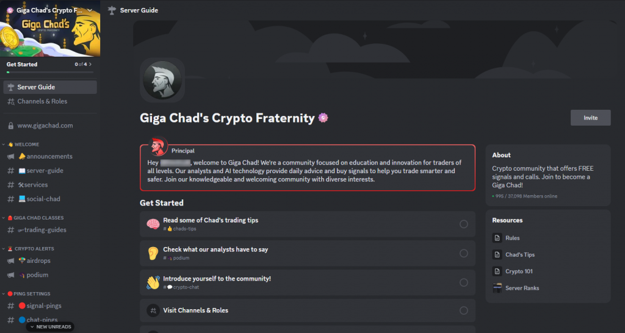Image resolution: width=625 pixels, height=333 pixels.
Task: Click the megaphone icon for announcements channel
Action: click(x=10, y=157)
